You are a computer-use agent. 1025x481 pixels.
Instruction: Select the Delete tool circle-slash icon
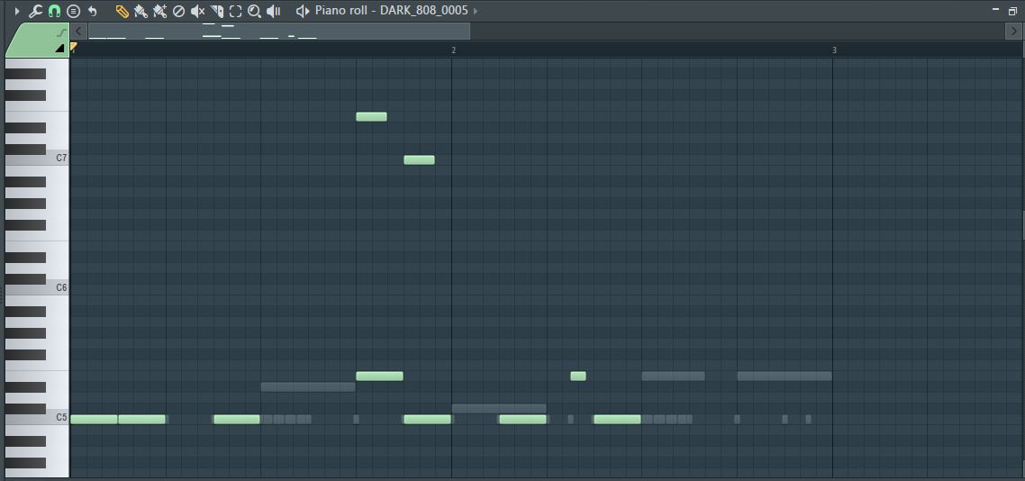[x=178, y=11]
